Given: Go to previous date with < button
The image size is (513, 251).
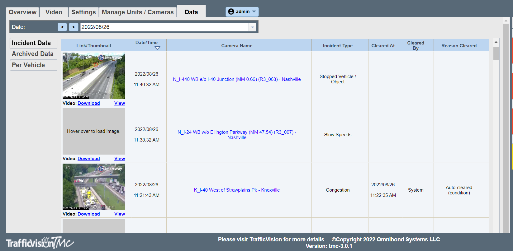Looking at the screenshot, I should coord(62,27).
